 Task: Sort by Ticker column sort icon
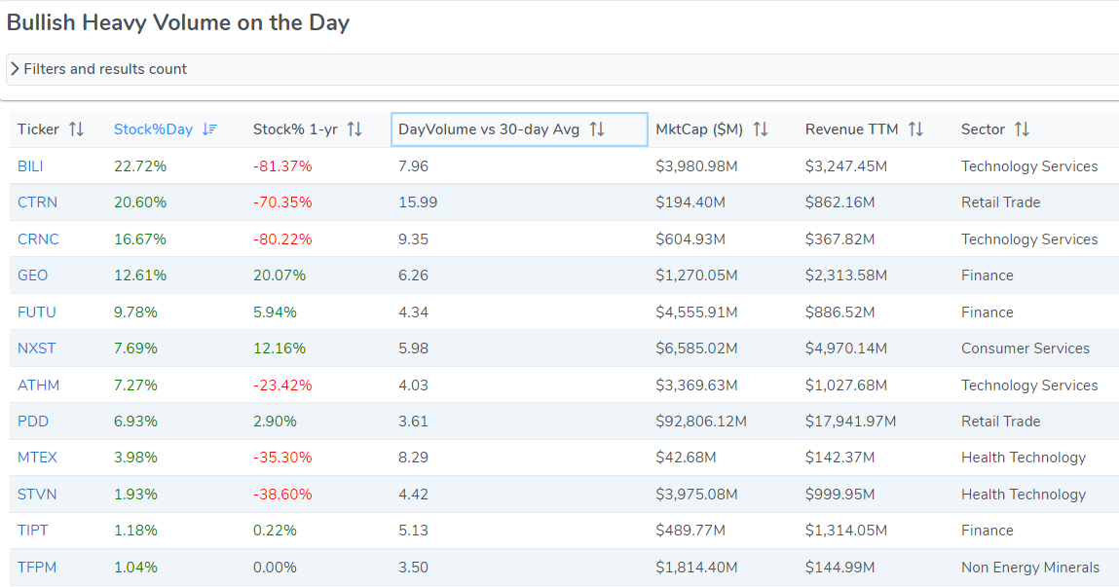tap(76, 129)
